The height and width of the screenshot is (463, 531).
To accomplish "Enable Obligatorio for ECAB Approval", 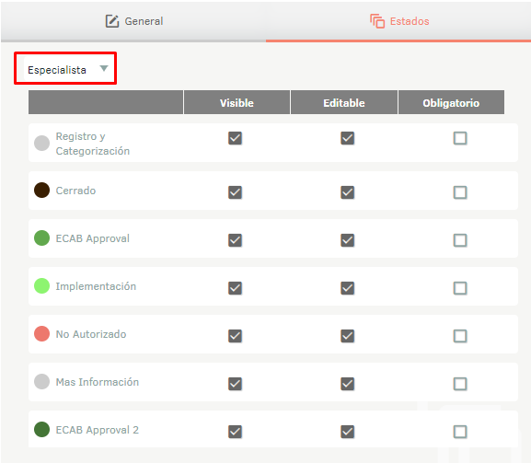I will (460, 240).
